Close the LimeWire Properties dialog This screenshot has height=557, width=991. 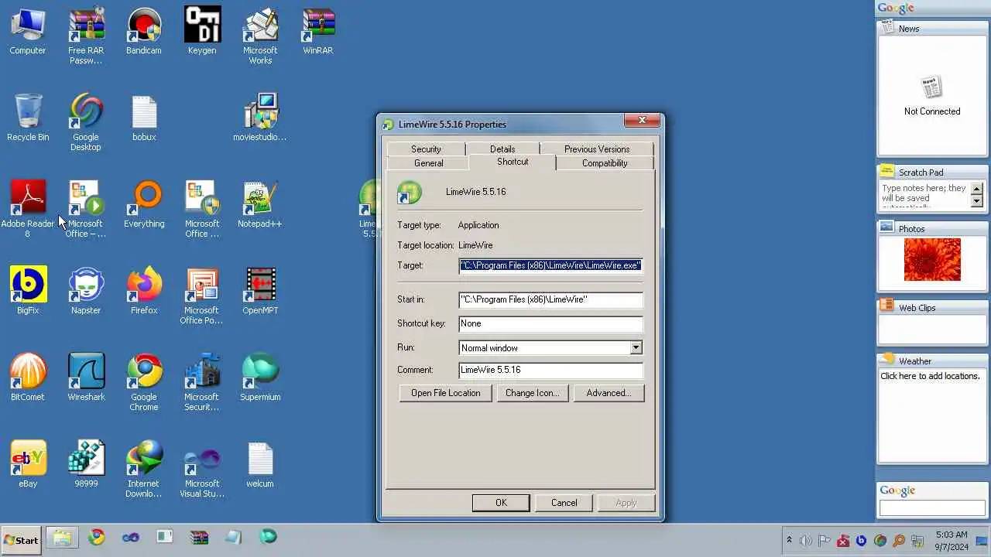(642, 121)
